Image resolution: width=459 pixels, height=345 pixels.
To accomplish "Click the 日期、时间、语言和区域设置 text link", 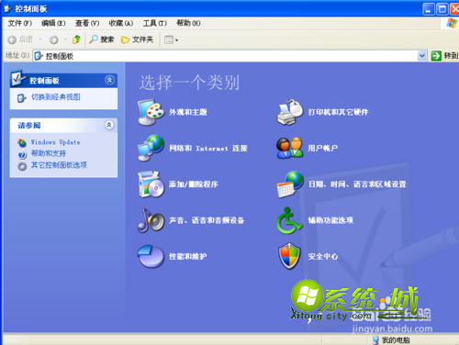I will click(x=357, y=184).
